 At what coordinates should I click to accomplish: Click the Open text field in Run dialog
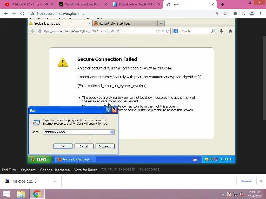click(x=77, y=132)
